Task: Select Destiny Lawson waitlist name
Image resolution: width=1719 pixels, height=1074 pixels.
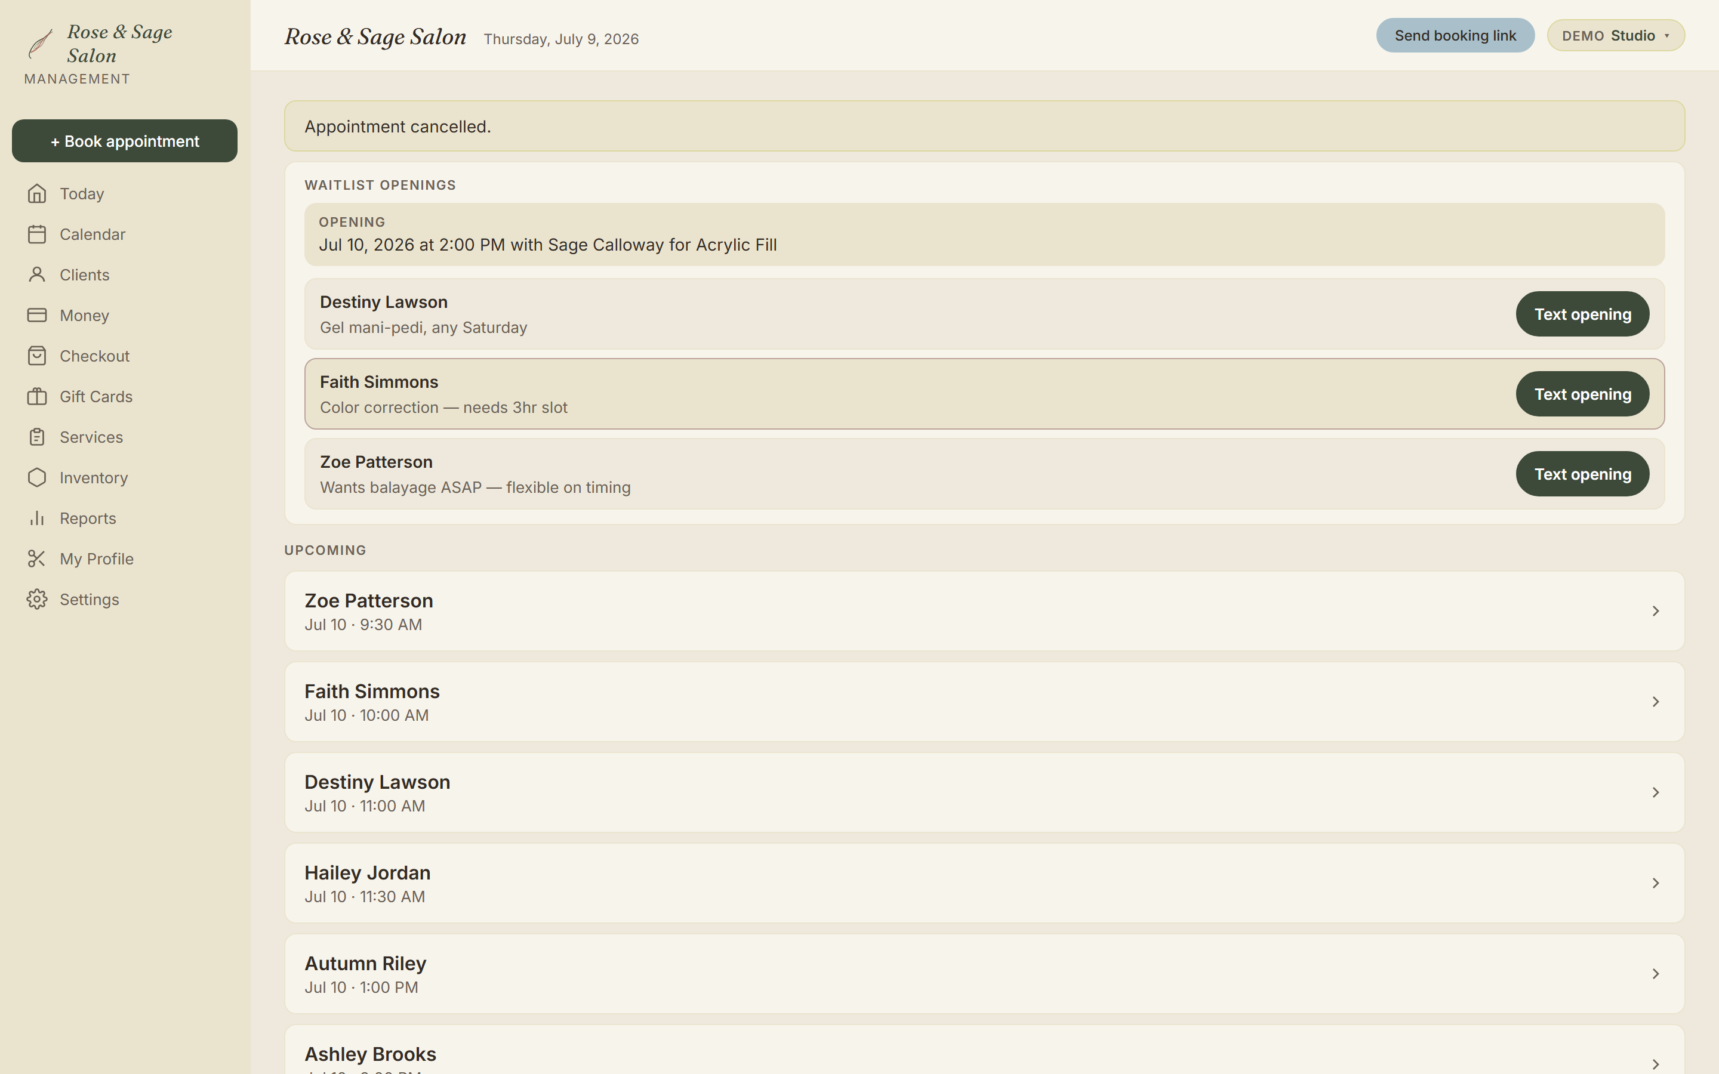Action: coord(384,302)
